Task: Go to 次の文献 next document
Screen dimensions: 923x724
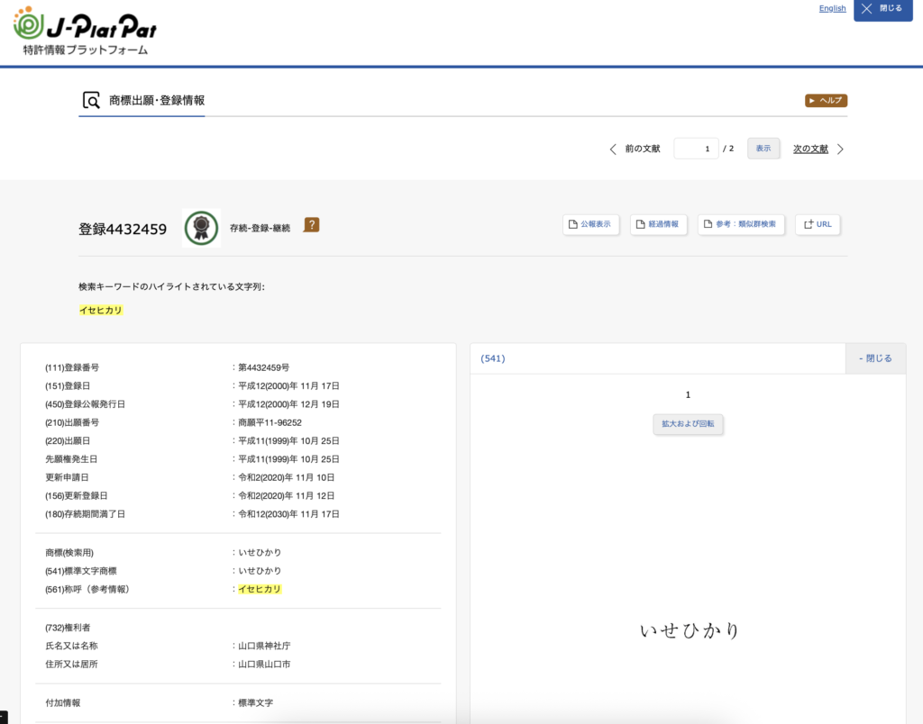Action: point(810,149)
